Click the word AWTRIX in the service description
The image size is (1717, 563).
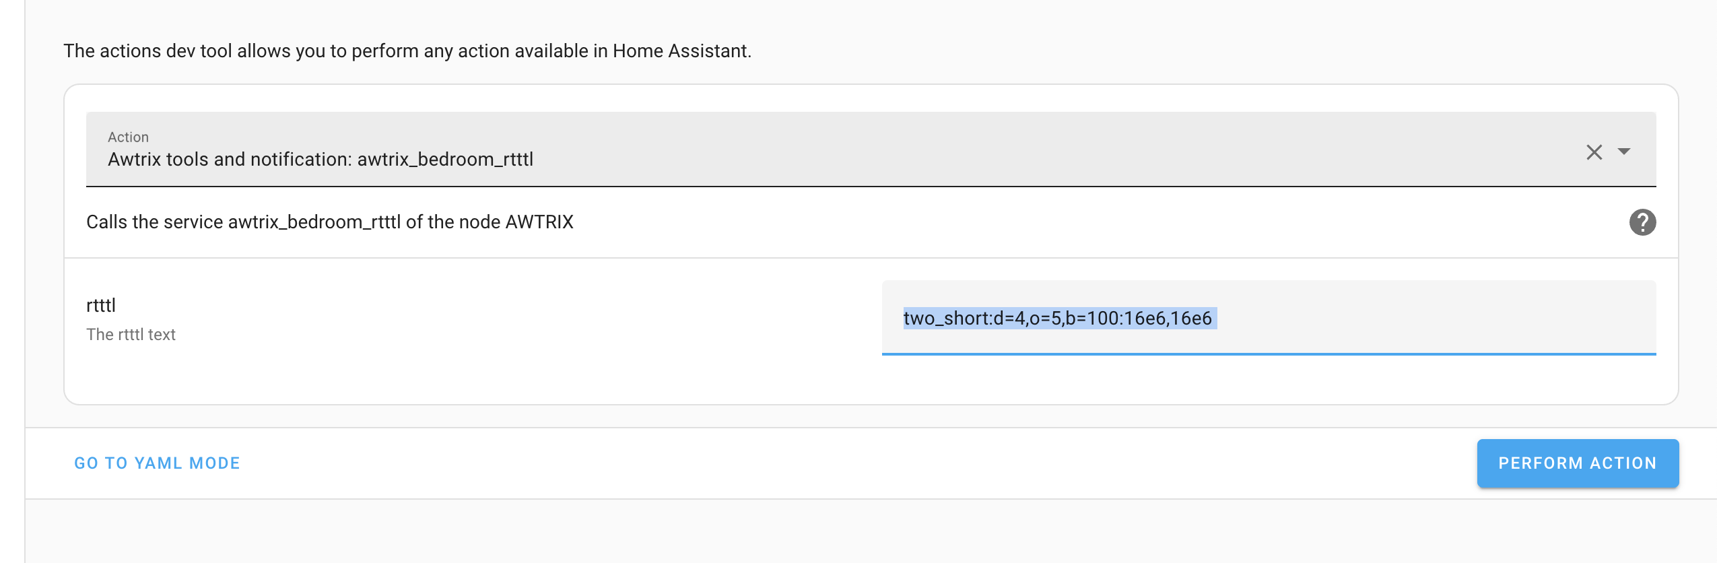point(539,222)
